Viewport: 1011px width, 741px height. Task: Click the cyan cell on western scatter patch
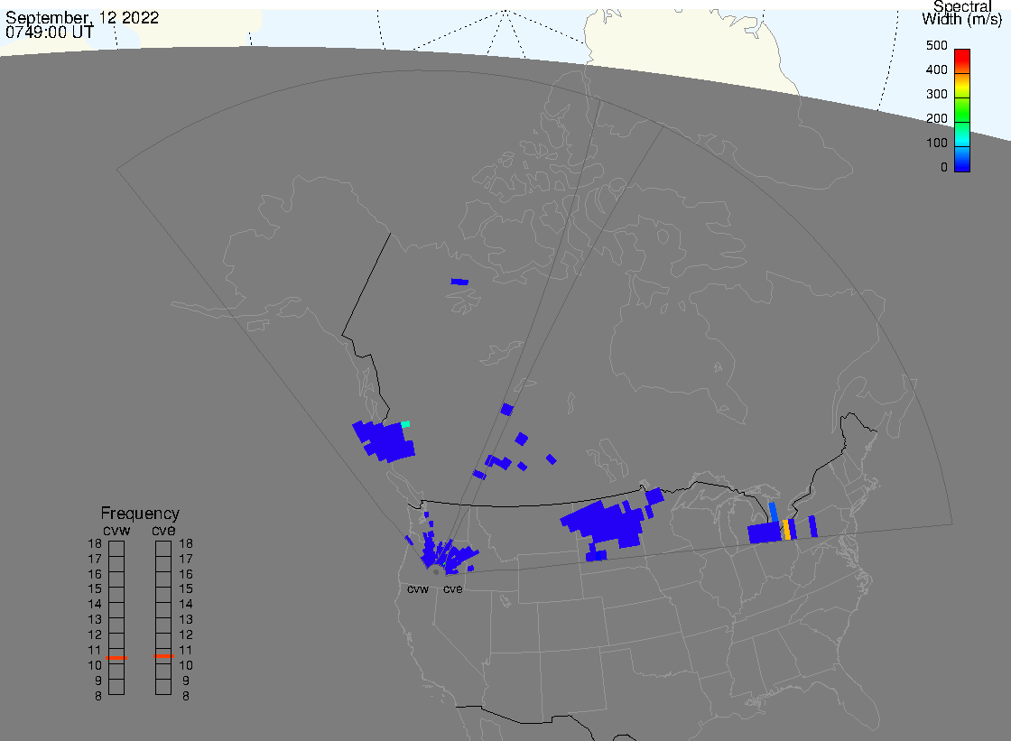click(405, 423)
